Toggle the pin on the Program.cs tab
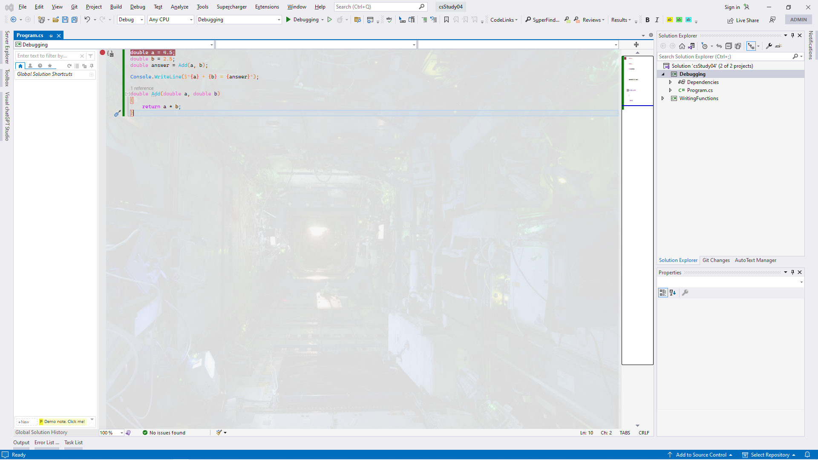Image resolution: width=818 pixels, height=460 pixels. (x=51, y=36)
